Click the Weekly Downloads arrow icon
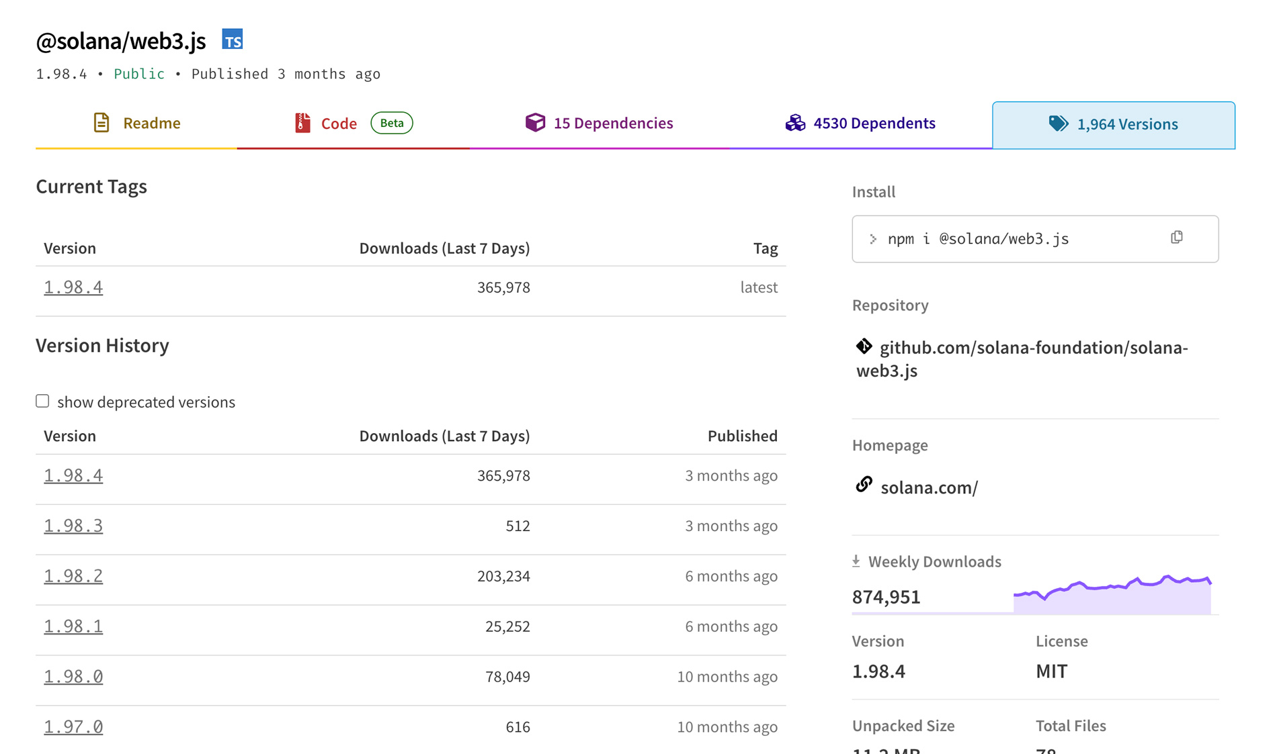The width and height of the screenshot is (1277, 754). (x=856, y=560)
